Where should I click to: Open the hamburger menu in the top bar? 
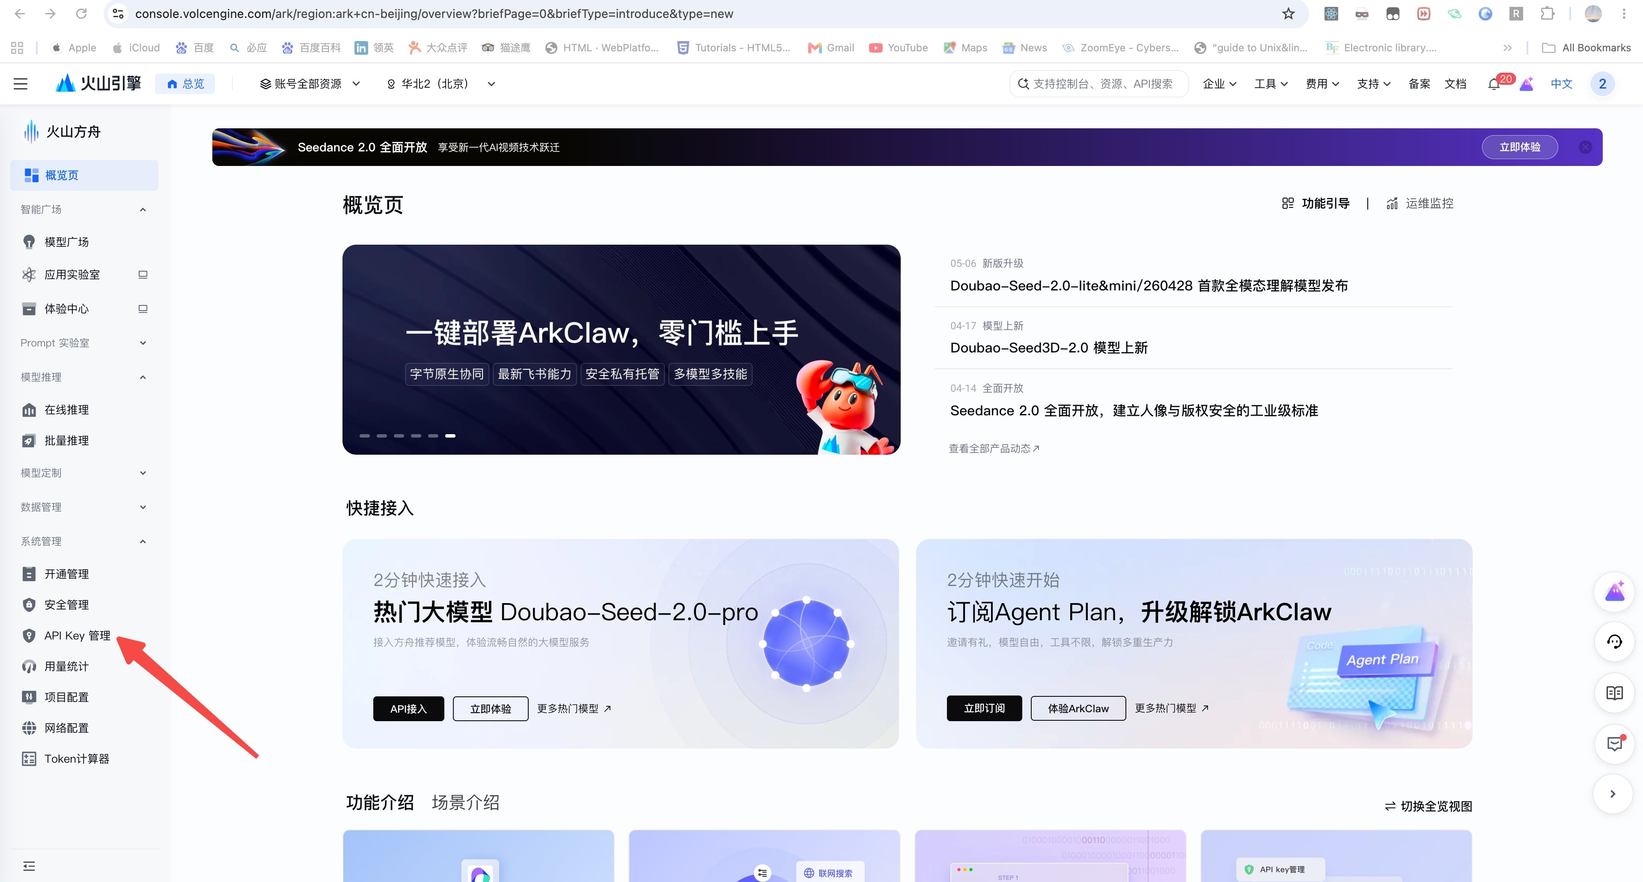click(21, 83)
